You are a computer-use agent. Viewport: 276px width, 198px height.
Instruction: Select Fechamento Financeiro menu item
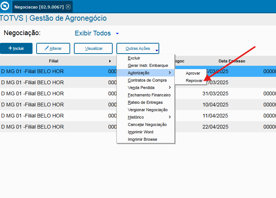[146, 95]
